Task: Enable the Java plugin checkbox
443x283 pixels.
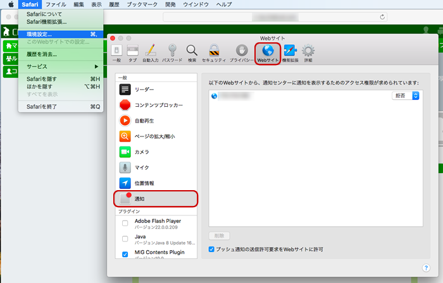Action: (125, 239)
